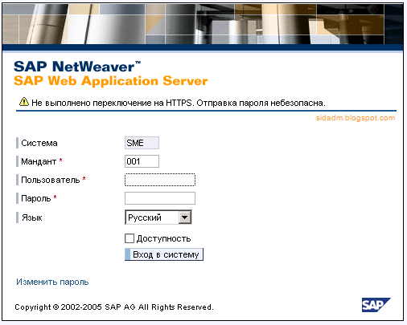407x325 pixels.
Task: Click the Система field showing SME
Action: coord(142,143)
